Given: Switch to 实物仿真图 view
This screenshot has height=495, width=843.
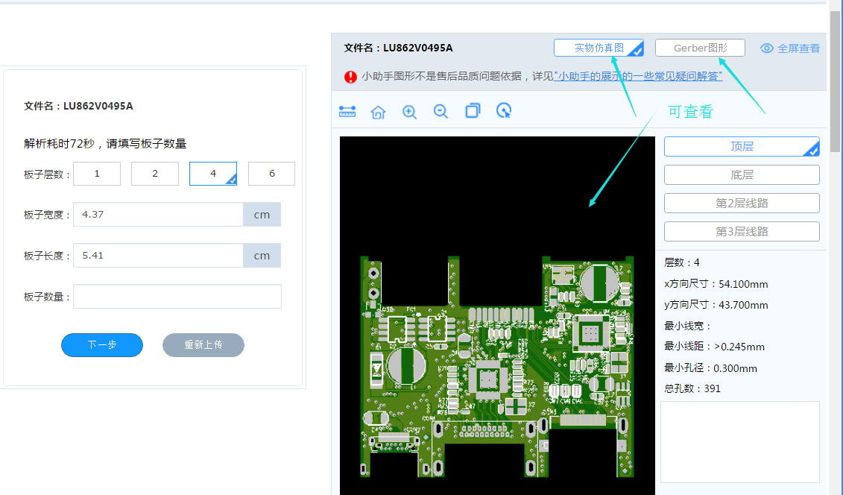Looking at the screenshot, I should (x=599, y=48).
